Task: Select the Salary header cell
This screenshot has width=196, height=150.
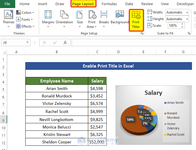Action: click(x=97, y=81)
